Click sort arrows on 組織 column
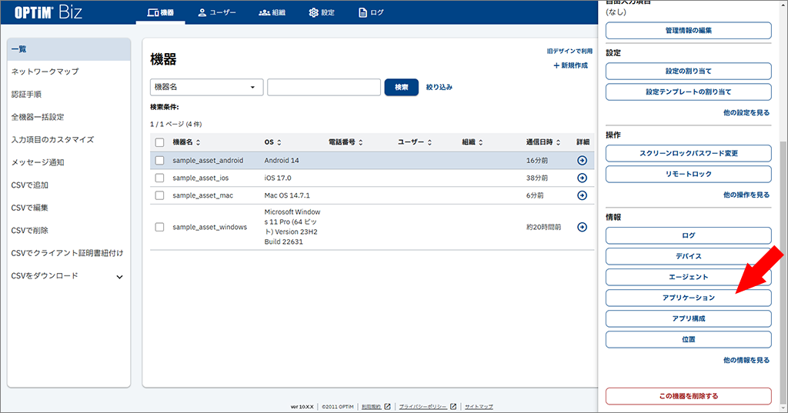 pyautogui.click(x=480, y=143)
